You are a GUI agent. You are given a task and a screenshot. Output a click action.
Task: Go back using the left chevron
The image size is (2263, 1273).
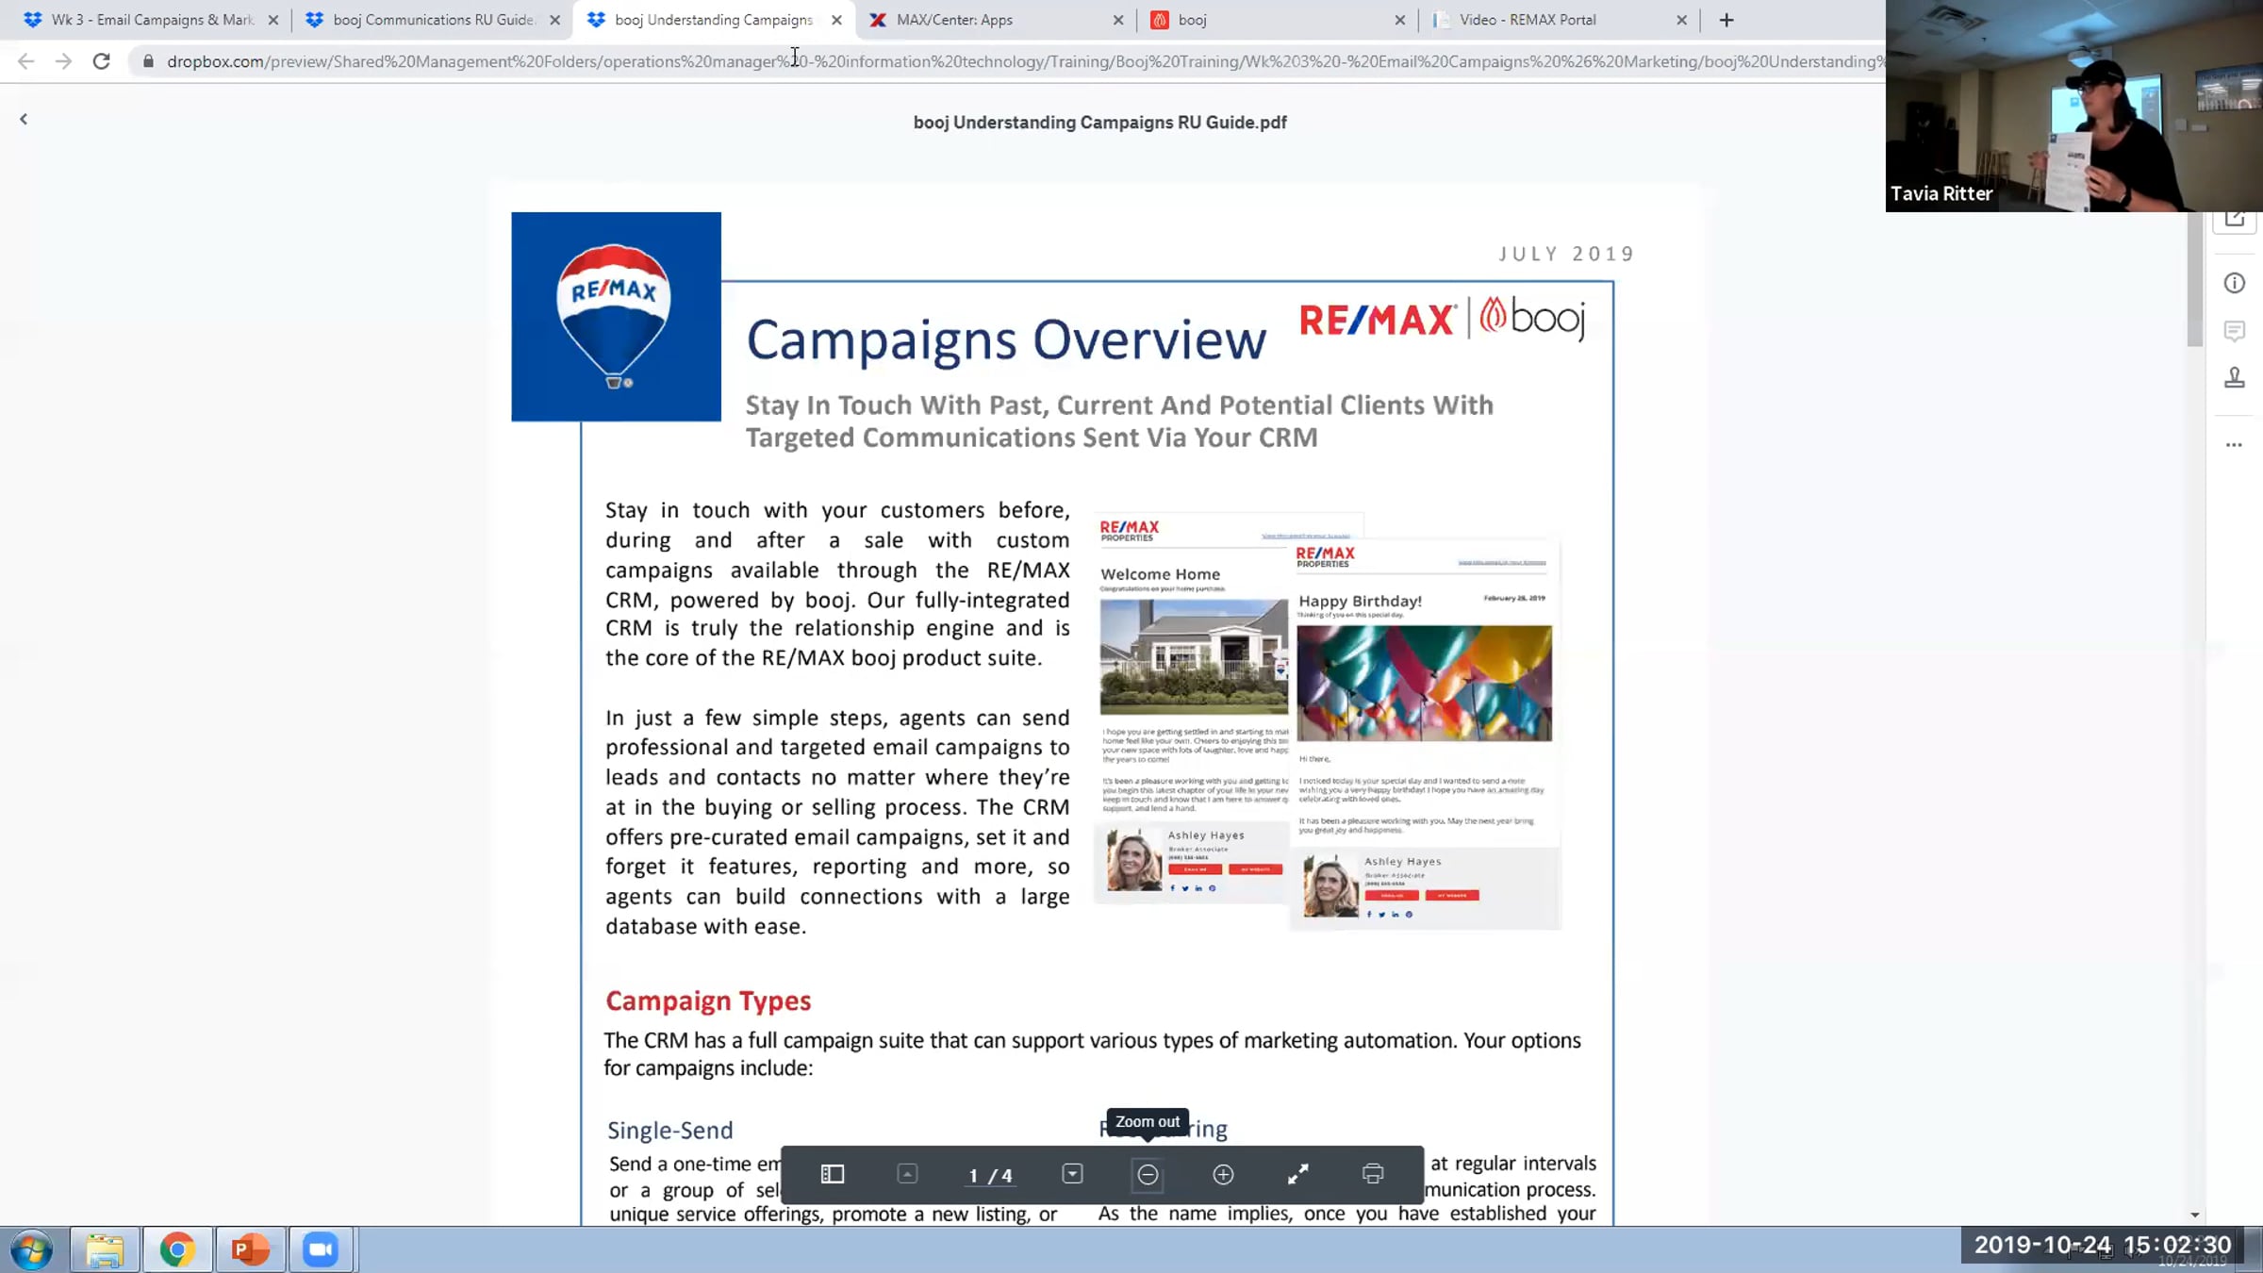24,119
